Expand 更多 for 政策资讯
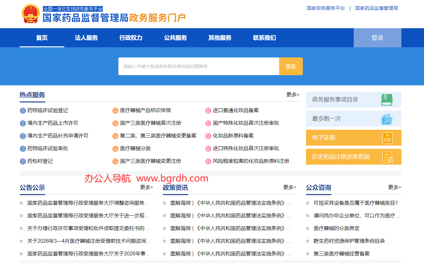 coord(290,187)
